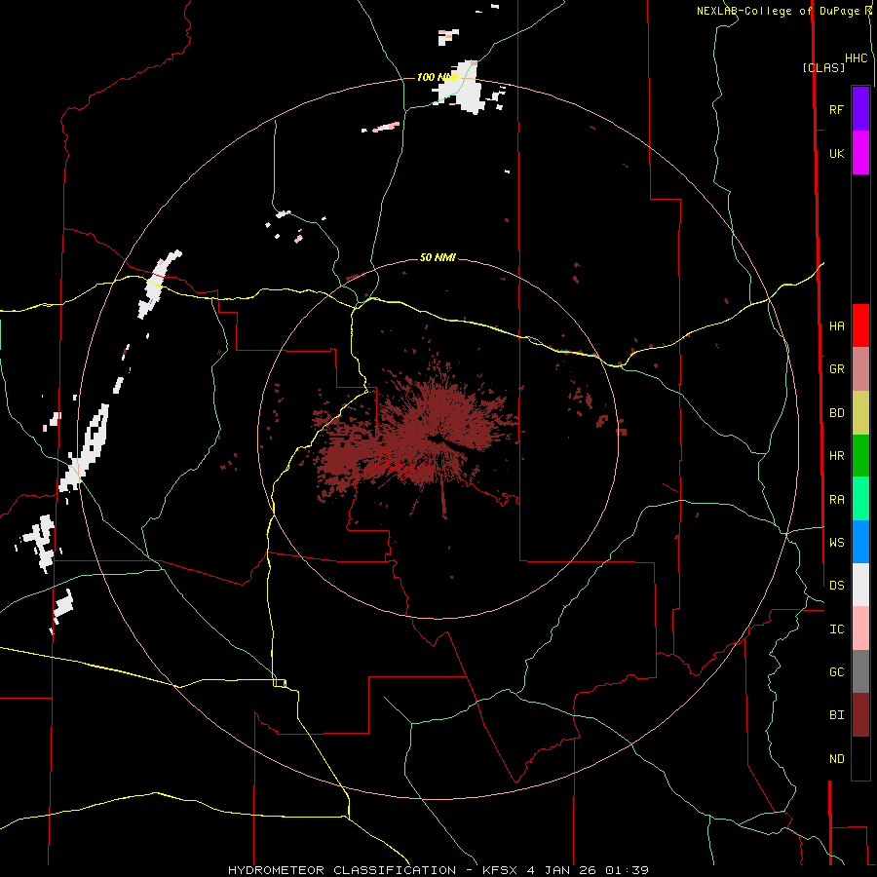Click the Hydrometeor Classification KFSX caption
The image size is (877, 877).
click(438, 870)
